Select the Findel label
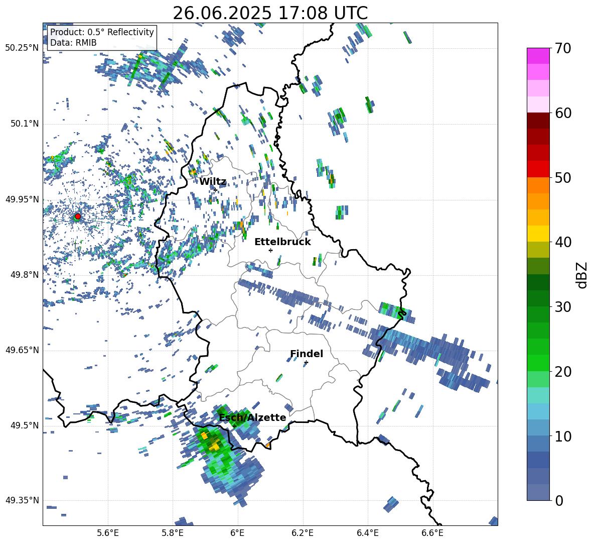Viewport: 594px width, 543px height. point(307,354)
